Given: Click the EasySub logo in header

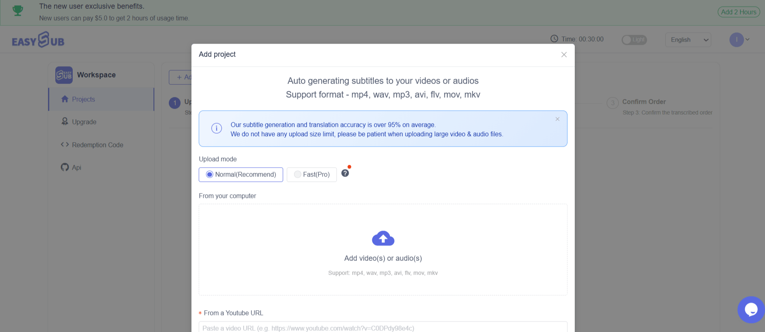Looking at the screenshot, I should [x=38, y=40].
